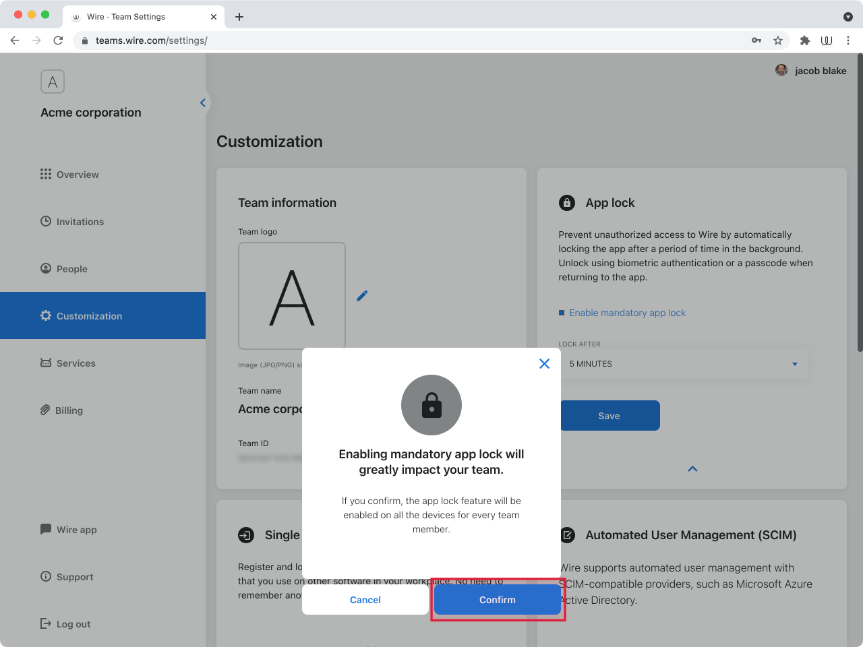Click the Billing paperclip icon
863x647 pixels.
(x=45, y=410)
